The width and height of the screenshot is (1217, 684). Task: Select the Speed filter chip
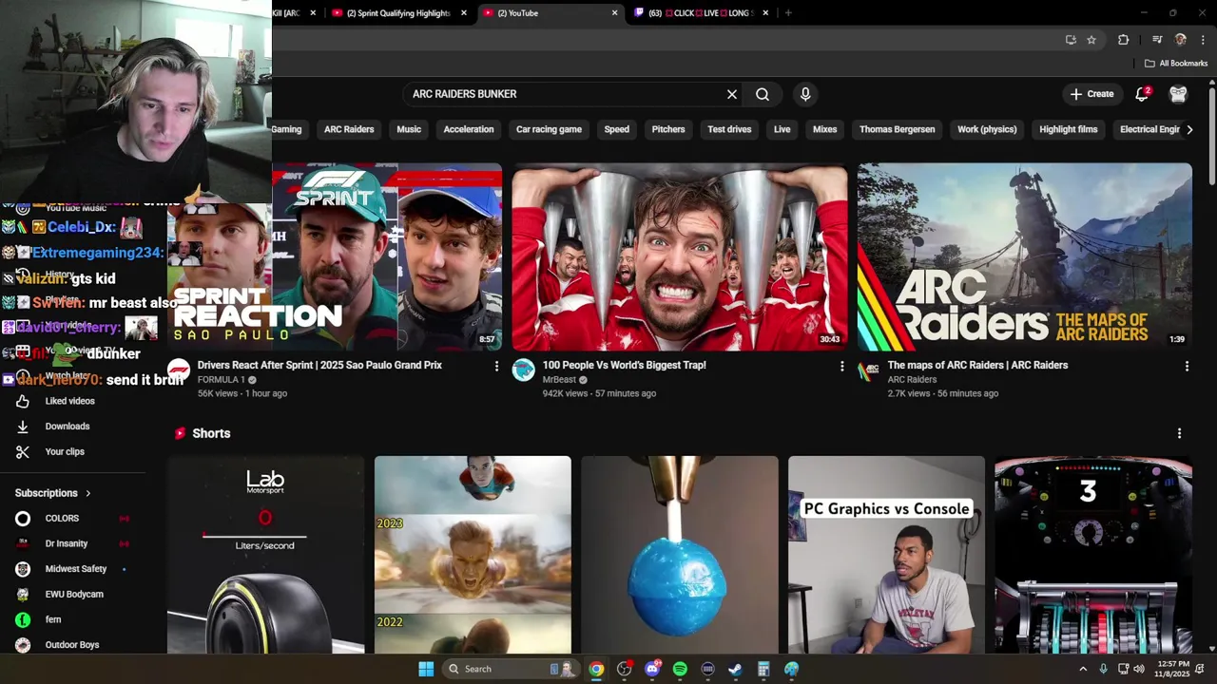(x=617, y=129)
